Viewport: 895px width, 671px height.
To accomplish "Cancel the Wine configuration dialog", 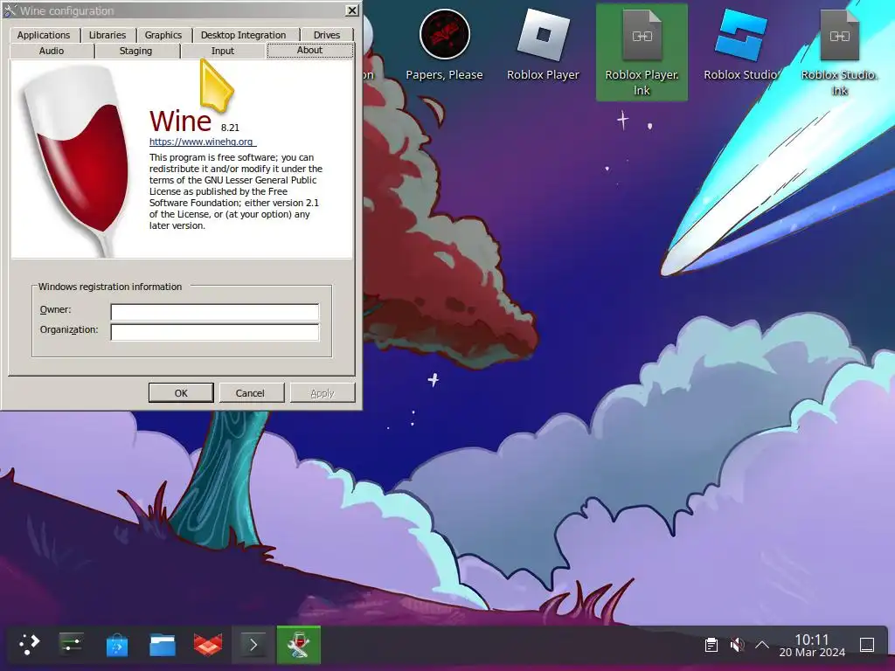I will tap(250, 393).
